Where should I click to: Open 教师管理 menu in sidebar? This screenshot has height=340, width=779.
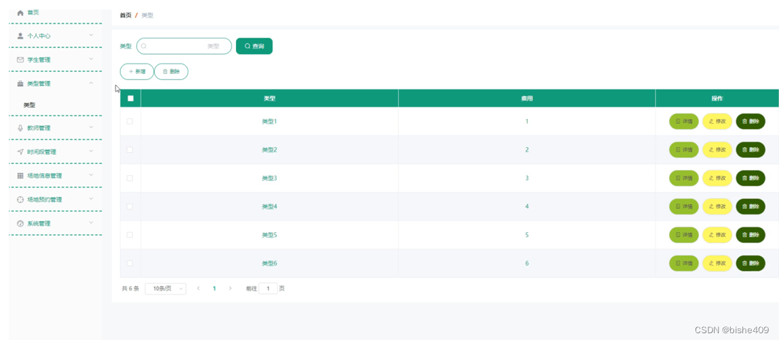pos(56,128)
